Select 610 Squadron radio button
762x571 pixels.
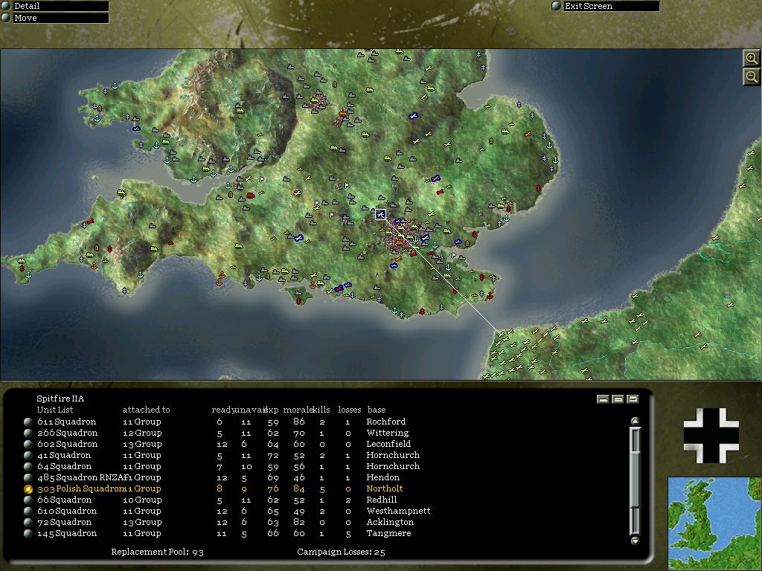(28, 512)
